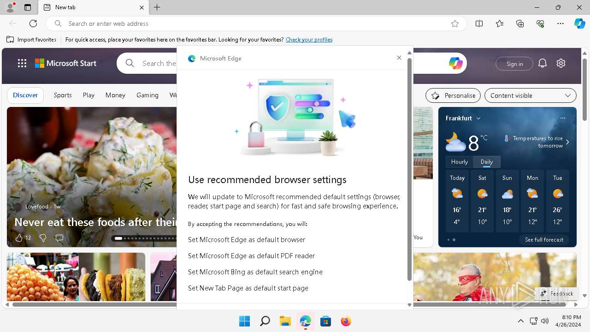Open a new tab with the plus icon
Screen dimensions: 590x332
pyautogui.click(x=157, y=7)
